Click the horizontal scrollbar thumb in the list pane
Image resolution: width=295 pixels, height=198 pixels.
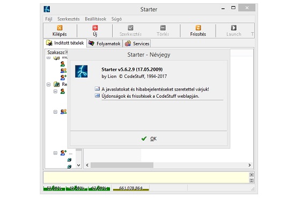[x=122, y=165]
